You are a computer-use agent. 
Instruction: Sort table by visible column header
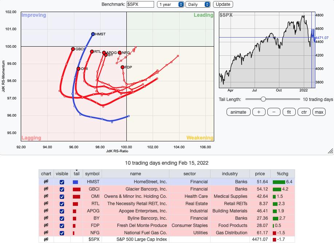tap(62, 174)
